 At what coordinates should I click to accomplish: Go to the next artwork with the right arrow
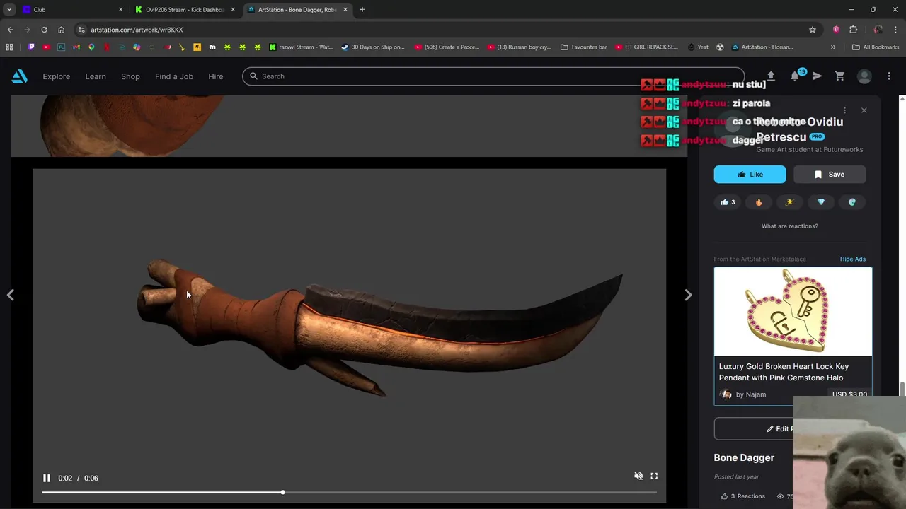pyautogui.click(x=688, y=295)
